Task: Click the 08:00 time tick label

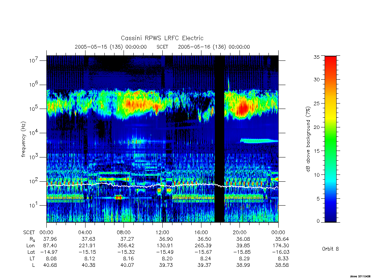Action: [x=124, y=232]
